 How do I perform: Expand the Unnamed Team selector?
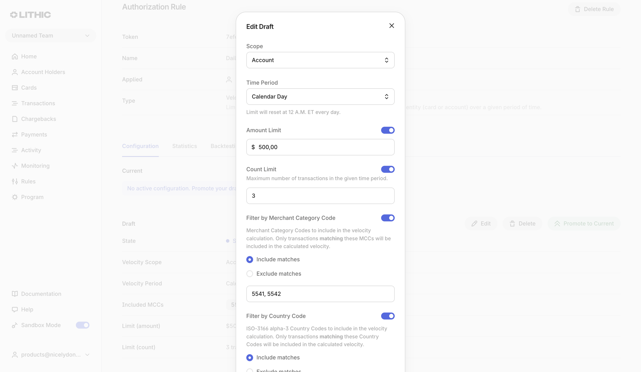coord(50,35)
